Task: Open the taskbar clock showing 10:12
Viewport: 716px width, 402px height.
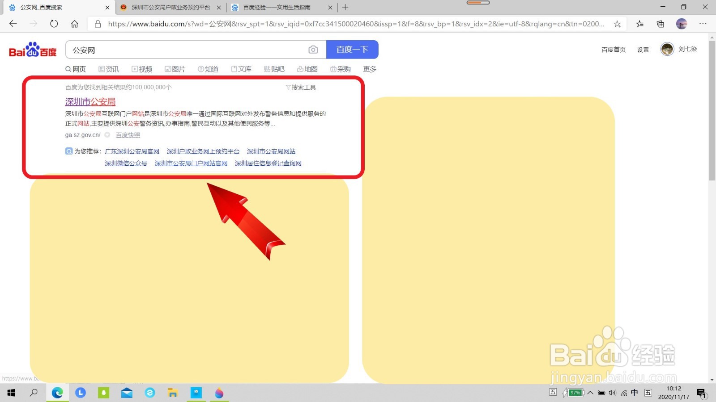Action: point(673,393)
